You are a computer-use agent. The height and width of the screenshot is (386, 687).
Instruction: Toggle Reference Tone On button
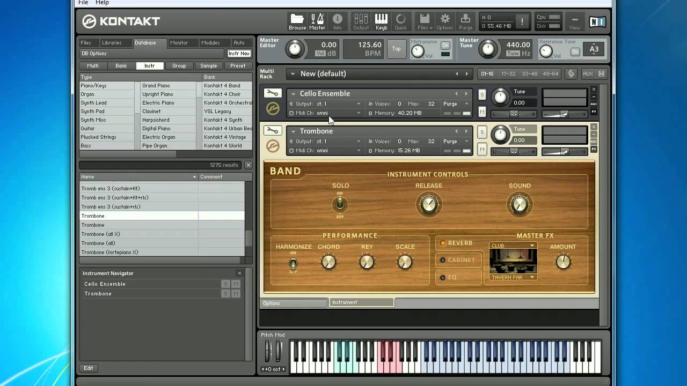(x=575, y=52)
